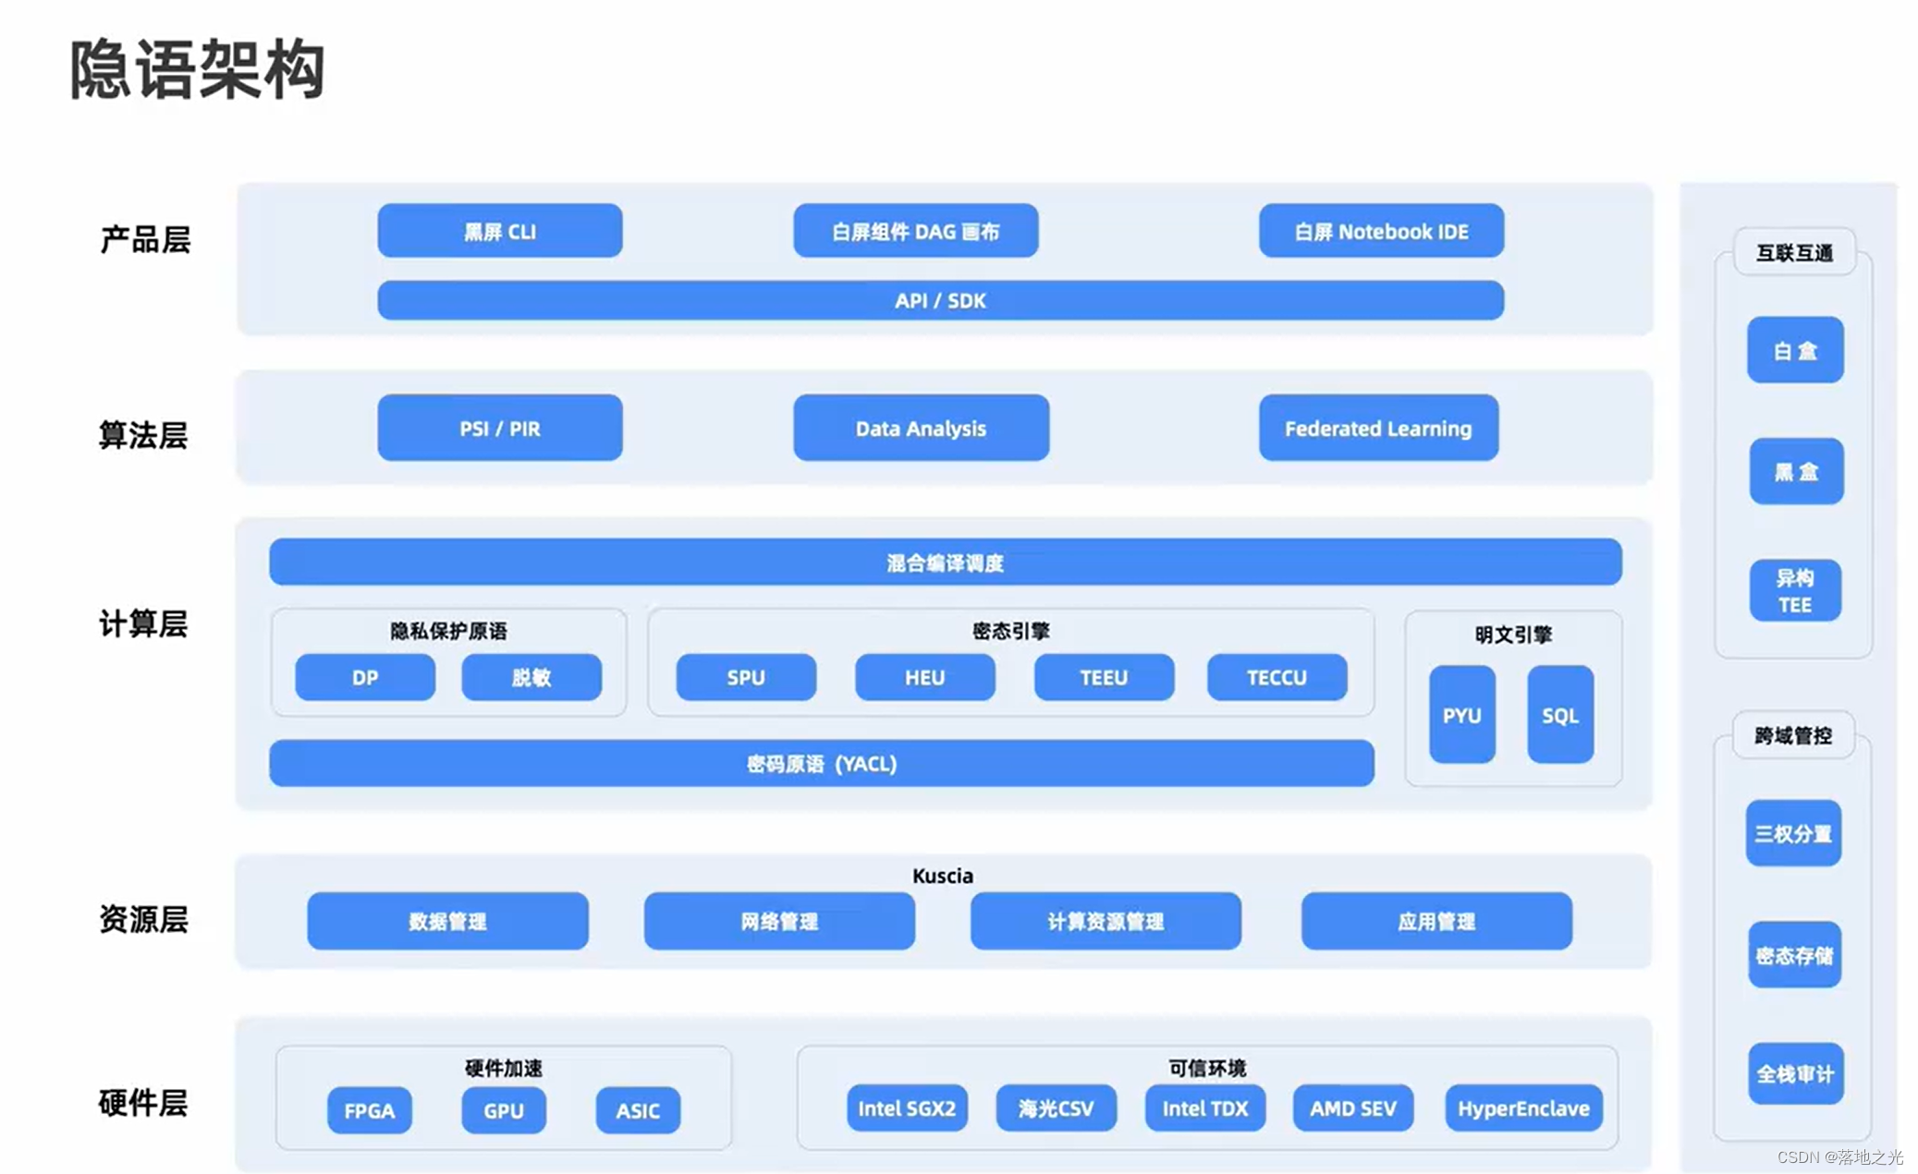Click the 可信环境 heading
Viewport: 1918px width, 1174px height.
coord(1207,1068)
